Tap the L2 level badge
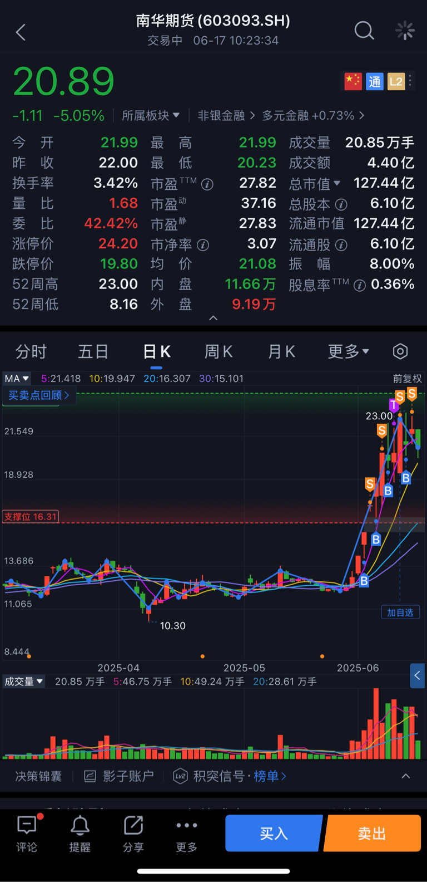This screenshot has height=882, width=427. point(396,81)
